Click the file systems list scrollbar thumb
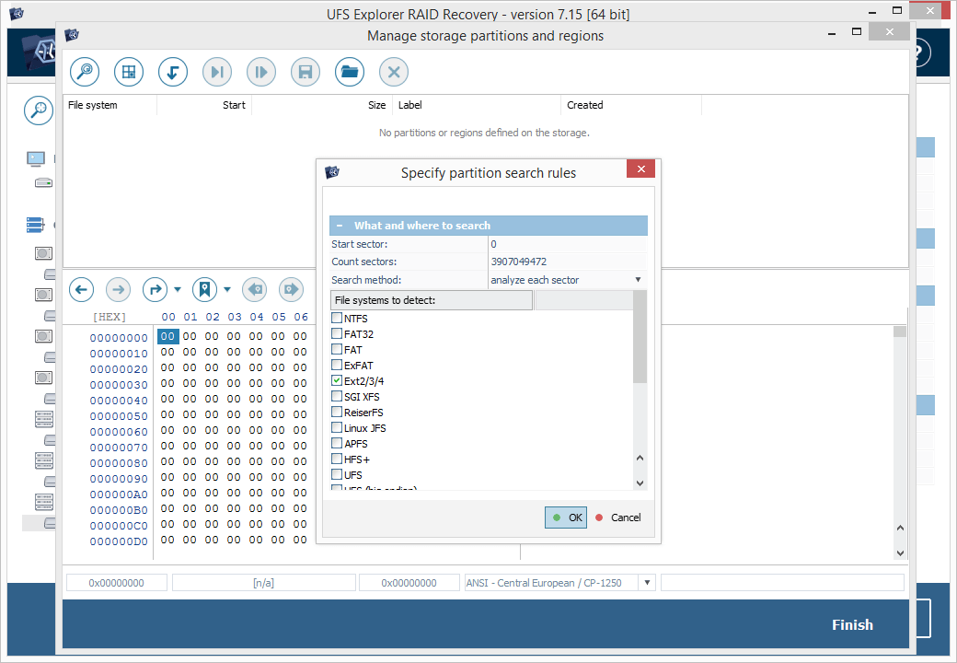 click(640, 337)
